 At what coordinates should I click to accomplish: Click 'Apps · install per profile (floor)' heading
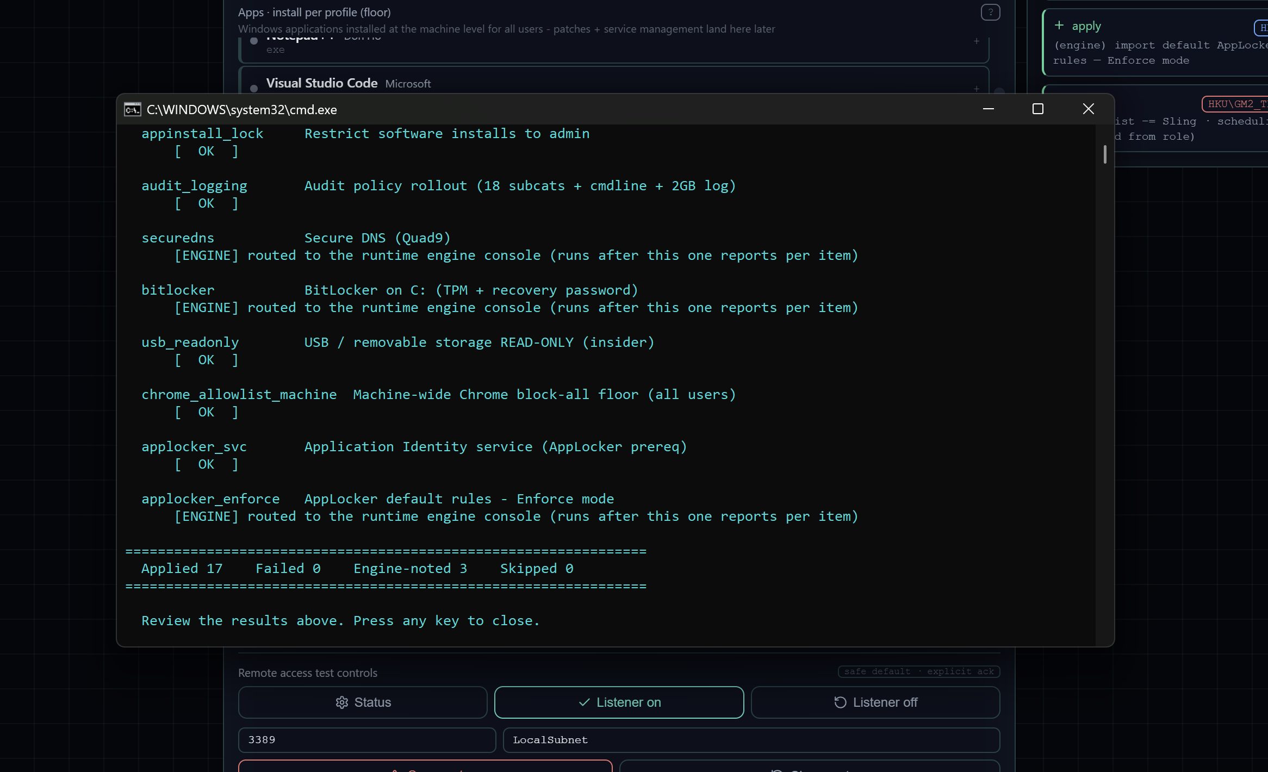pyautogui.click(x=314, y=12)
